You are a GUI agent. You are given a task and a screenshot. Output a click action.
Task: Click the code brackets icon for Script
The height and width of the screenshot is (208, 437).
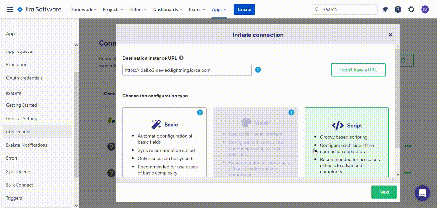click(338, 125)
